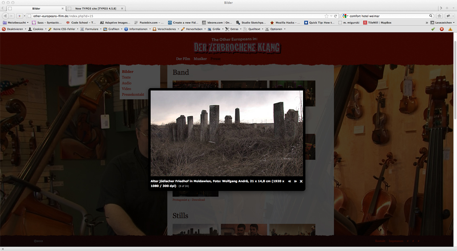Open the displayed cemetery photo in lightbox
The height and width of the screenshot is (251, 457).
(x=227, y=133)
